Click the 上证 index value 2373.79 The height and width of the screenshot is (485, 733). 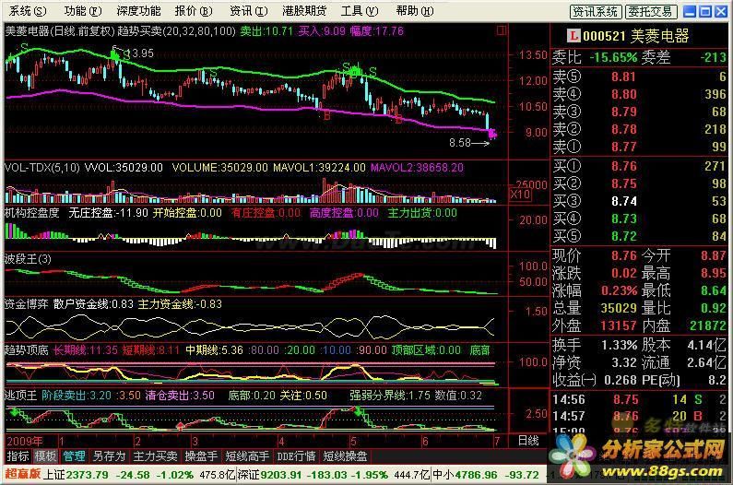[x=88, y=475]
